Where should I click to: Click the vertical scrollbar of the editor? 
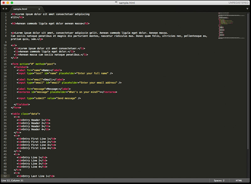(248, 81)
